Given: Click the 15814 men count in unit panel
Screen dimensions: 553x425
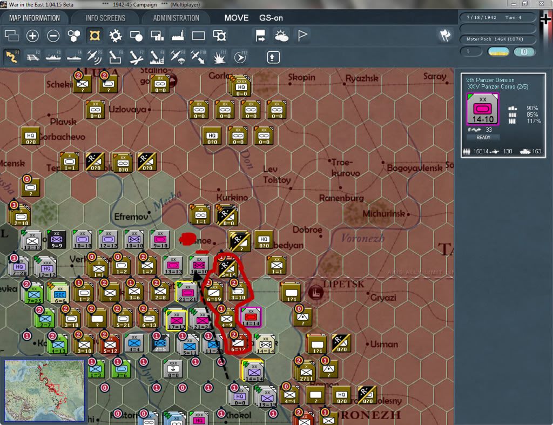Looking at the screenshot, I should point(481,151).
